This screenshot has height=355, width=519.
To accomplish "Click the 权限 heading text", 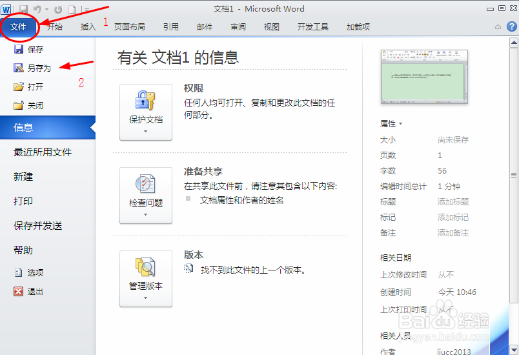I will click(x=194, y=88).
